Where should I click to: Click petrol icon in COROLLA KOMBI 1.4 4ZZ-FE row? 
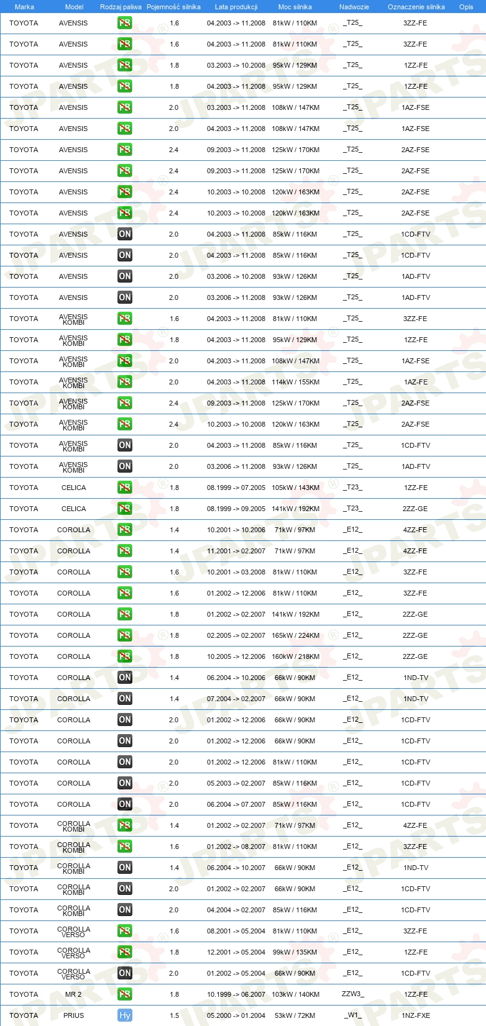(x=125, y=825)
